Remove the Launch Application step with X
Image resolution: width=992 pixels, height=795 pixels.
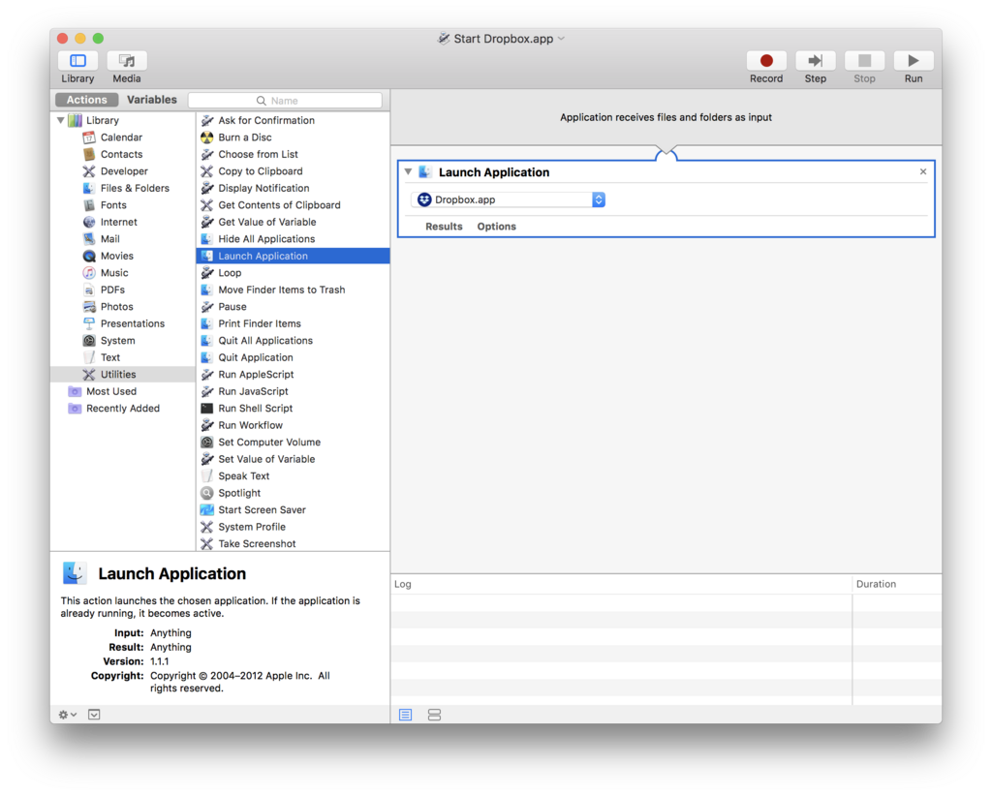point(923,172)
